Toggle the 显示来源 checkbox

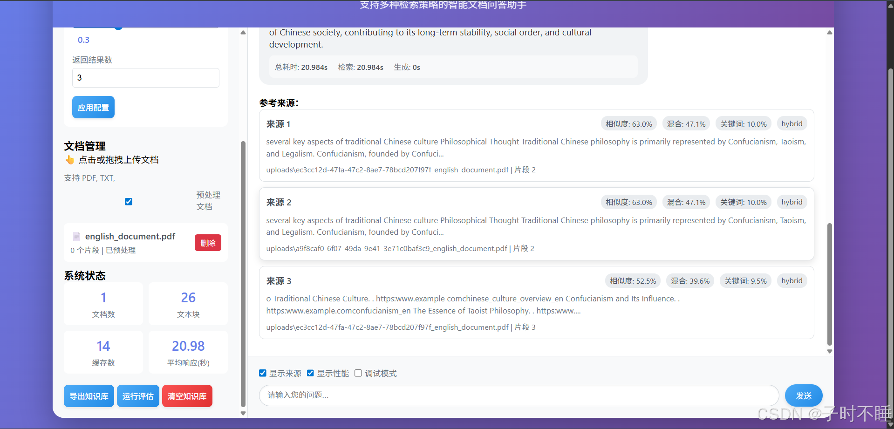coord(263,373)
